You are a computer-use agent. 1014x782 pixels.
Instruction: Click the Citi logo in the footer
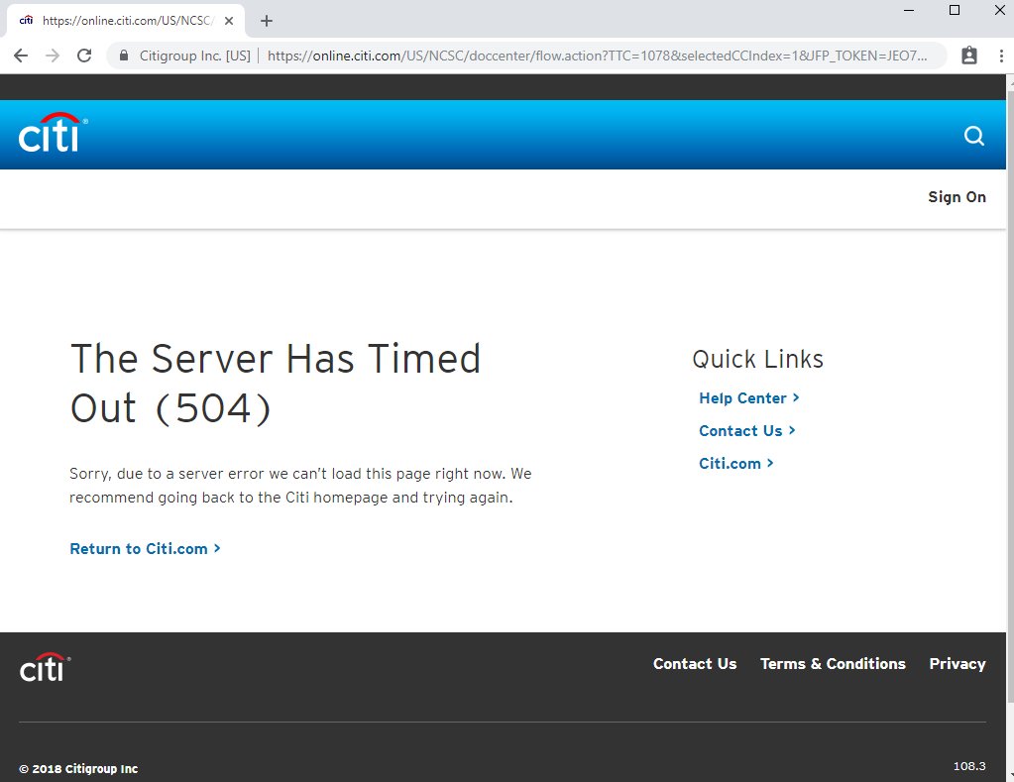point(45,667)
